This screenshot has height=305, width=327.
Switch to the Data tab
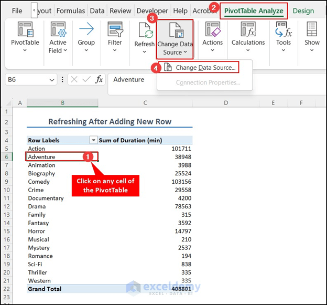97,11
